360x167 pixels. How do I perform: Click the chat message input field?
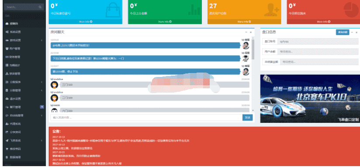[x=146, y=118]
